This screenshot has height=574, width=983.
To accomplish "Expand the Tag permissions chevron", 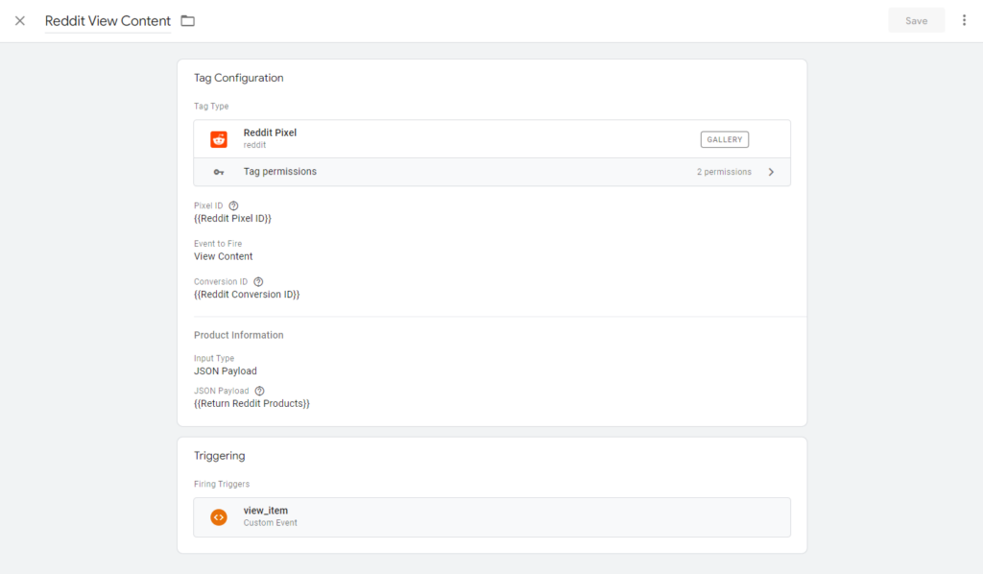I will pos(771,172).
